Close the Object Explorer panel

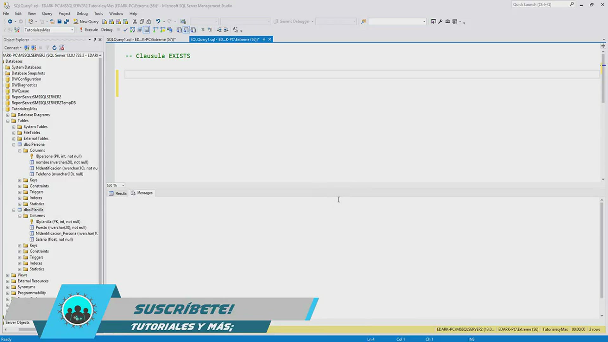point(100,40)
